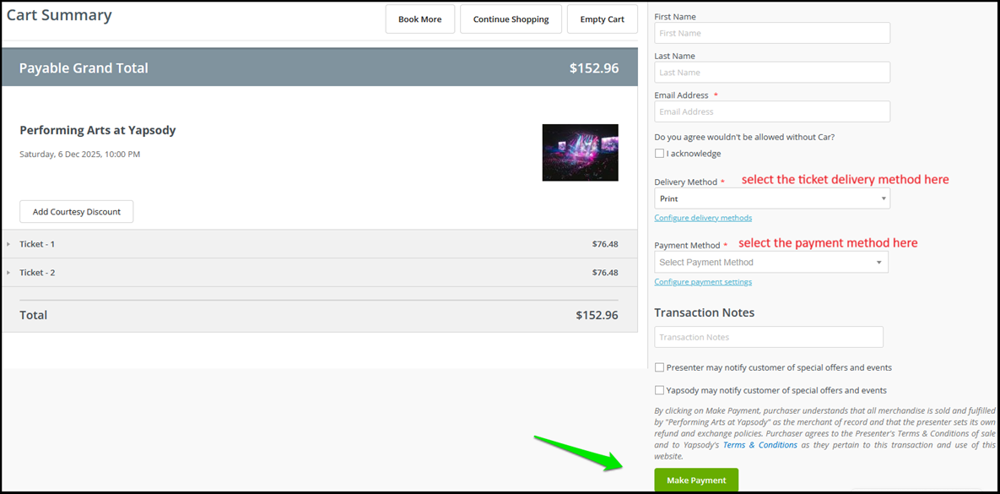Open the Delivery Method dropdown showing Print
Screen dimensions: 1000x494
771,198
